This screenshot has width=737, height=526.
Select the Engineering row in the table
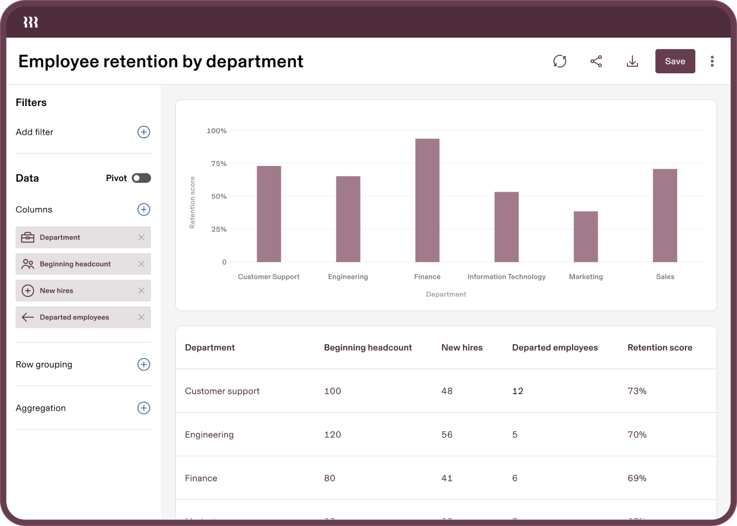[x=347, y=434]
